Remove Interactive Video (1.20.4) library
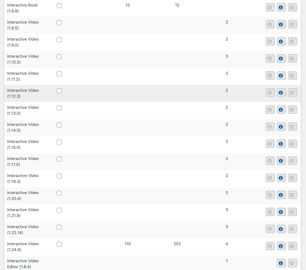Screen dimensions: 306x270 click(292, 195)
